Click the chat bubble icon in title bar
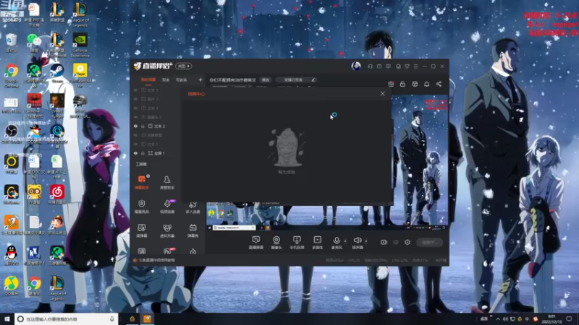This screenshot has width=579, height=325. [388, 66]
